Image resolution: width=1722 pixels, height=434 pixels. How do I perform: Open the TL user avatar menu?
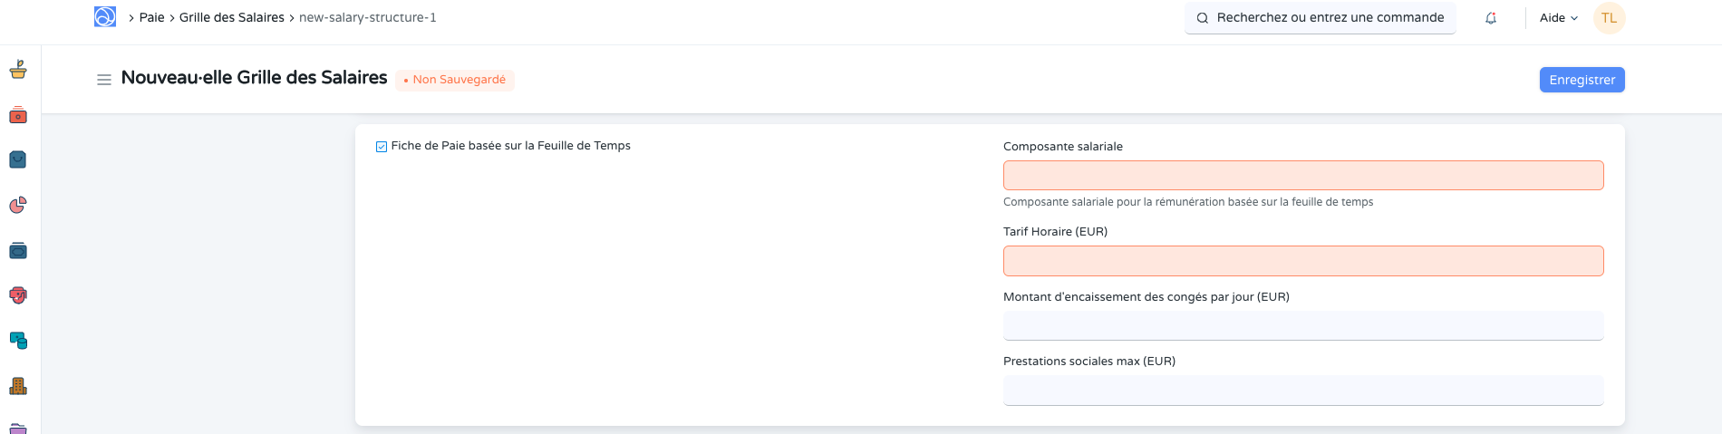[x=1610, y=18]
